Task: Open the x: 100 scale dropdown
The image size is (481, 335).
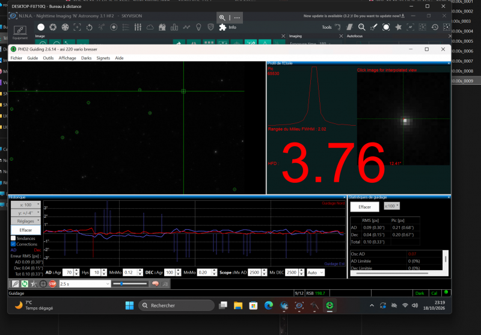Action: [26, 204]
